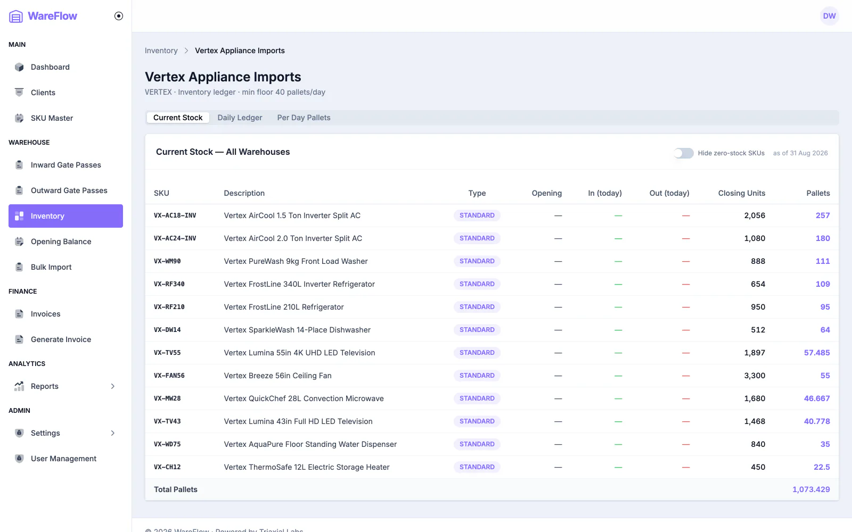The height and width of the screenshot is (532, 852).
Task: Open pallets value 180 for VX-AC24-INV
Action: pyautogui.click(x=823, y=238)
